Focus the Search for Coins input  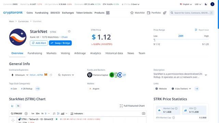[x=192, y=13]
